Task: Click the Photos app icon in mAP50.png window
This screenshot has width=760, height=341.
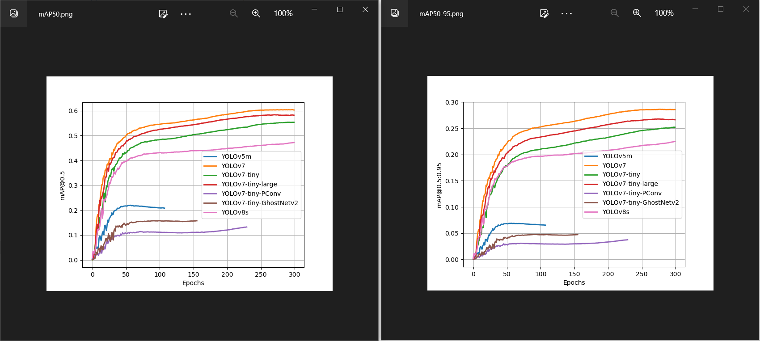Action: pyautogui.click(x=14, y=13)
